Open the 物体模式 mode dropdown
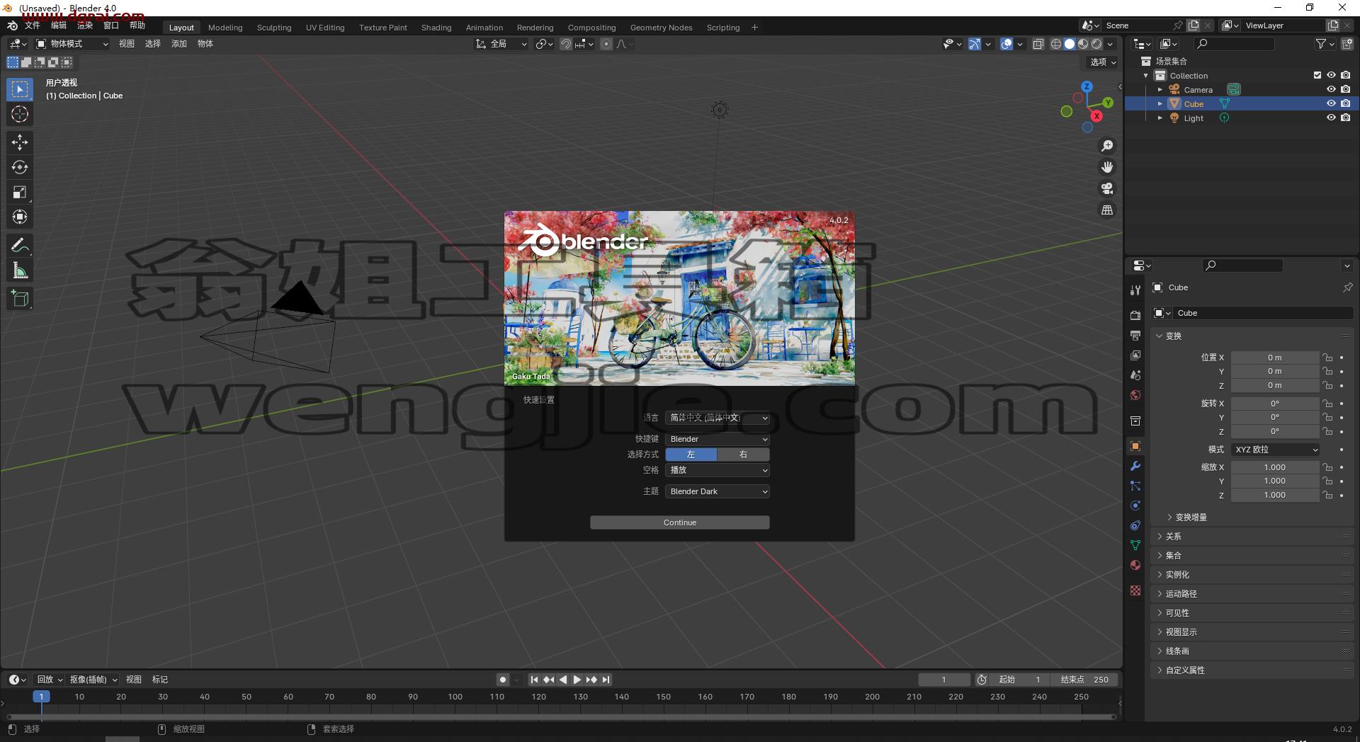 (x=72, y=44)
